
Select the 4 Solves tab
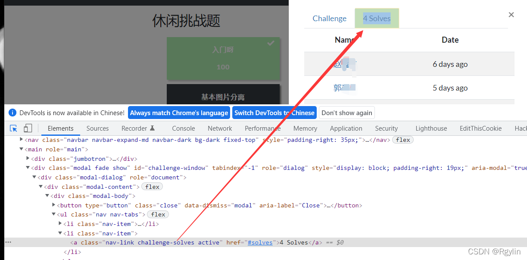tap(377, 19)
